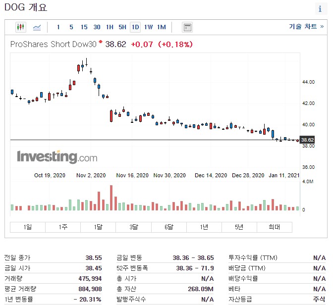Click the 1년 변동률 value -20.31%
Image resolution: width=333 pixels, height=306 pixels.
click(x=88, y=300)
